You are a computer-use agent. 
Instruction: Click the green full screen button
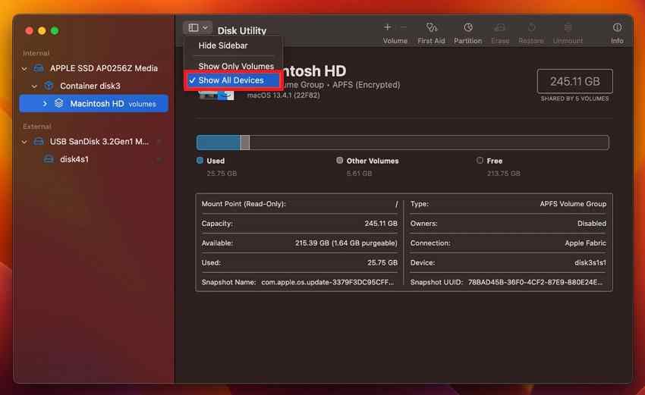click(x=55, y=31)
